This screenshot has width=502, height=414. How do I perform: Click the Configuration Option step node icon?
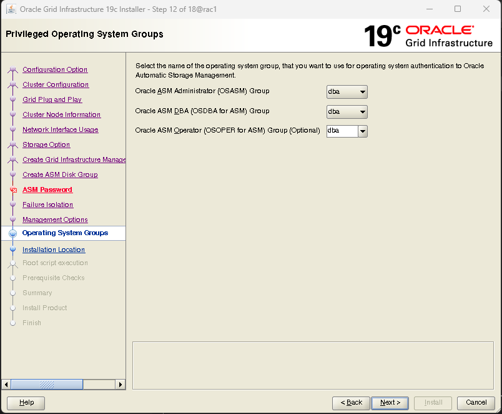point(13,69)
